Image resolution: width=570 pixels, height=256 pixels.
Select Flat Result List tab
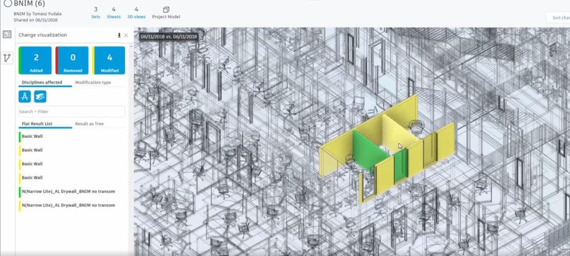point(37,123)
